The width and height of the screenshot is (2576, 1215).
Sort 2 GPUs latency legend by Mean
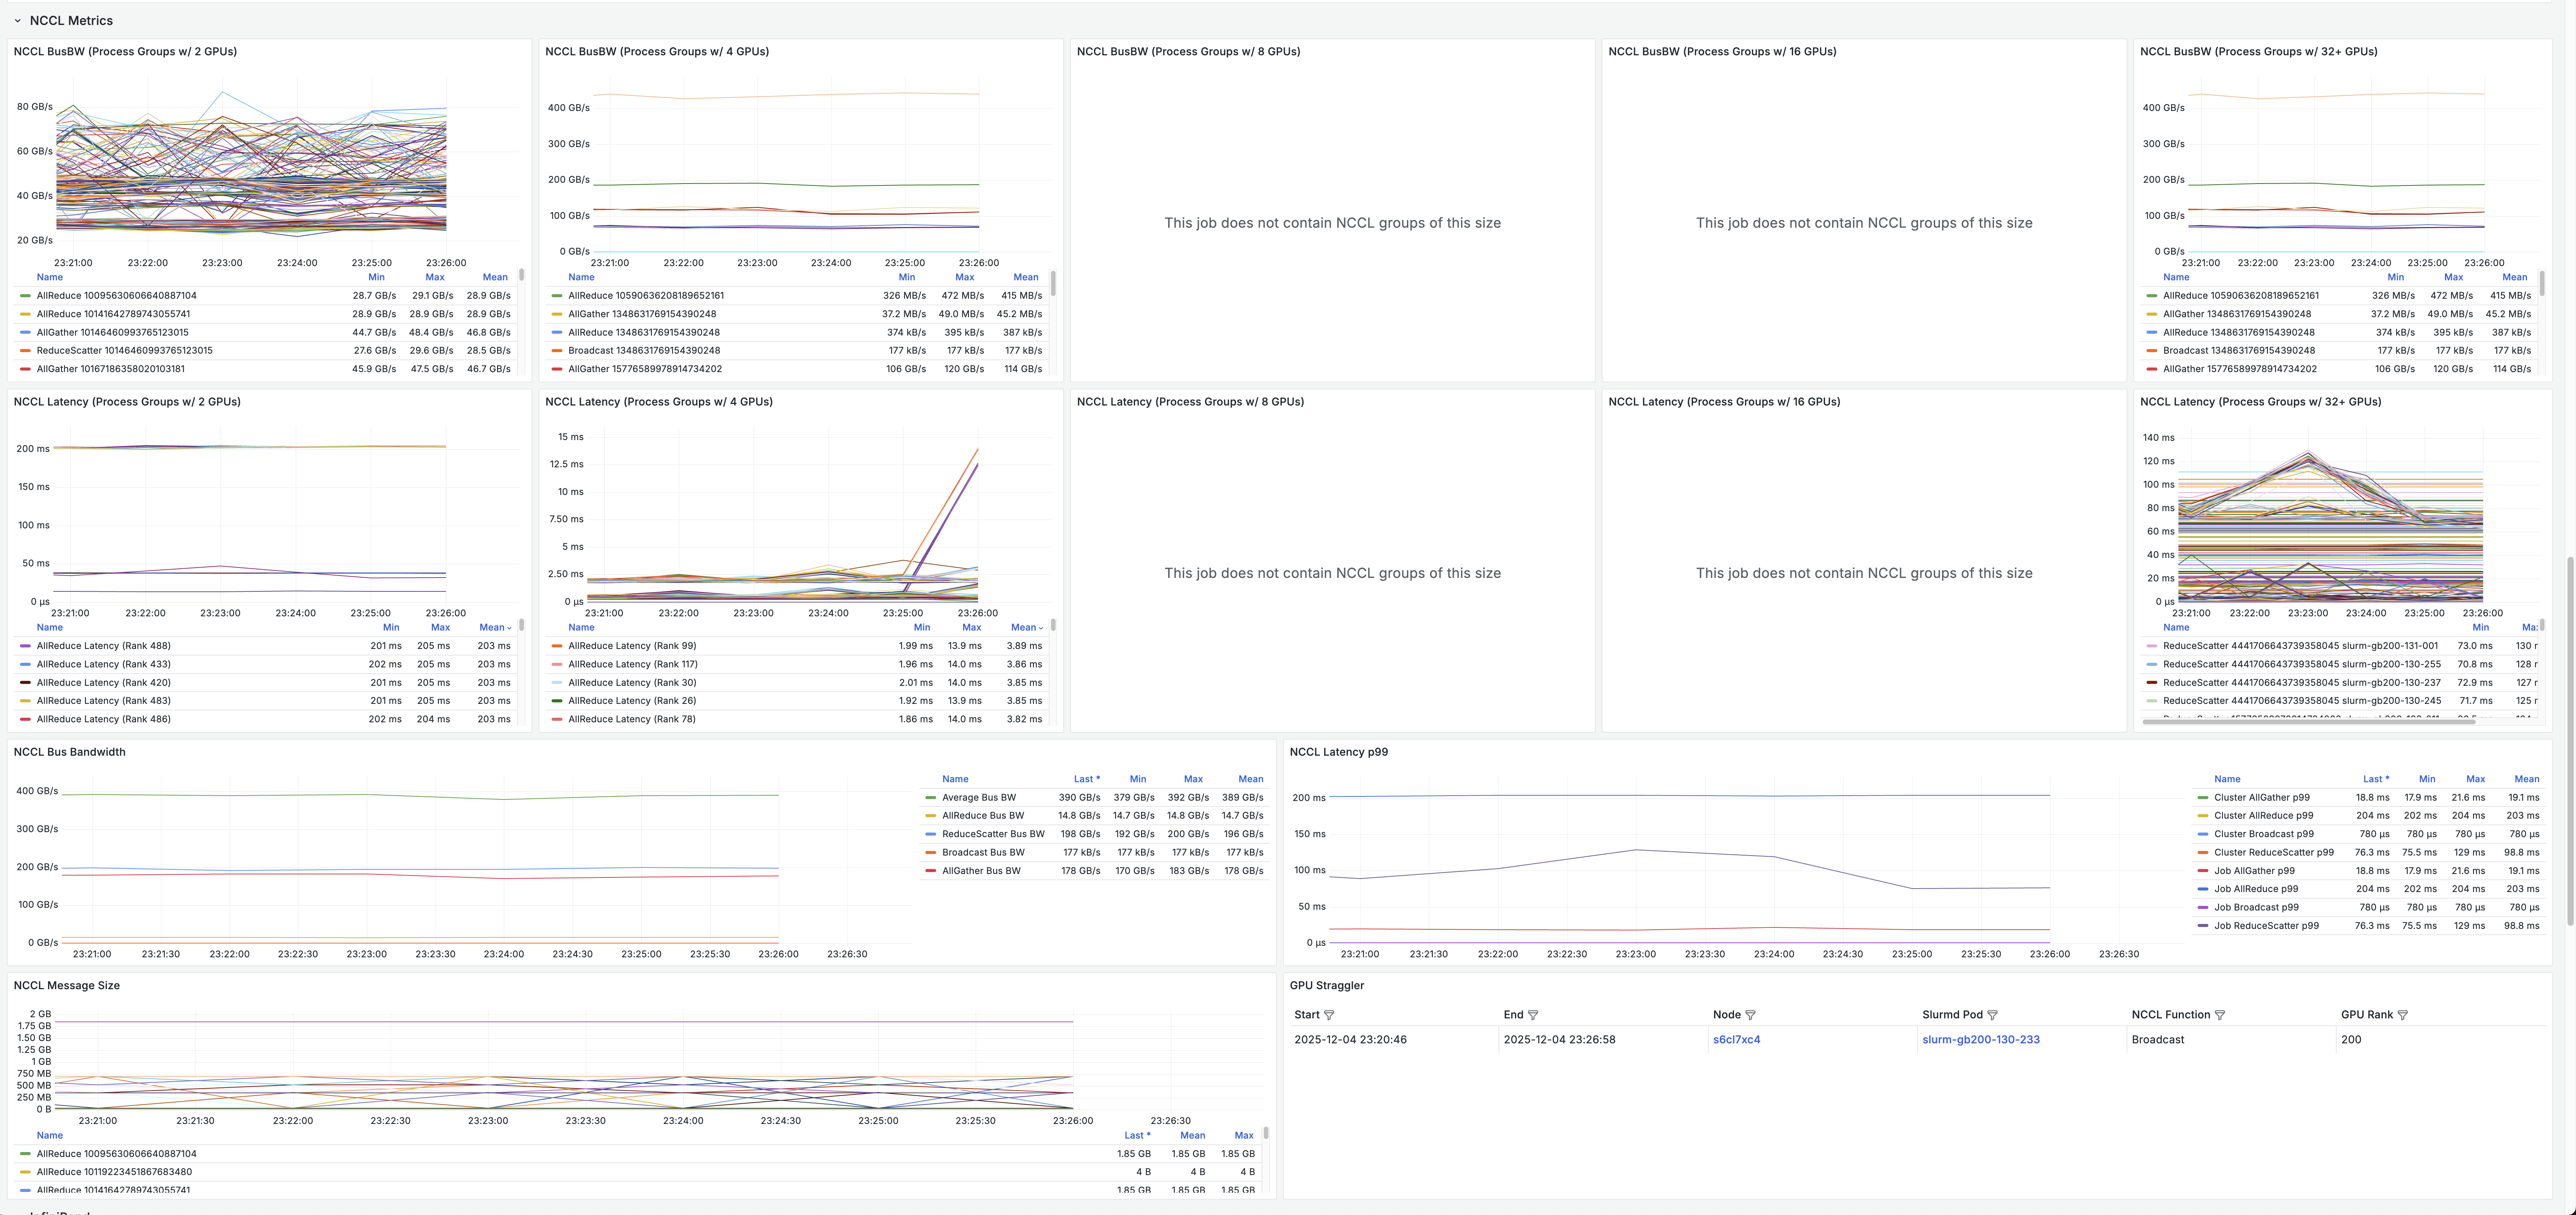492,628
